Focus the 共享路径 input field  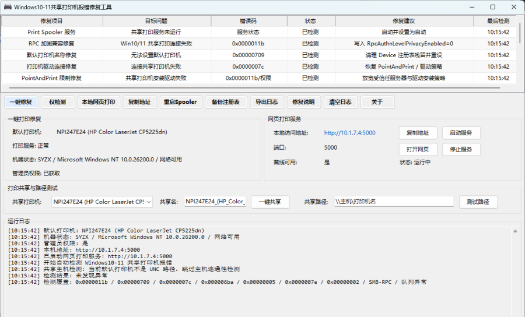tap(394, 202)
